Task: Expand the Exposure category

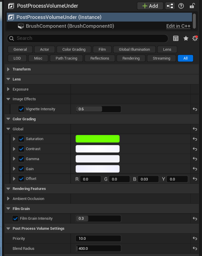Action: (x=8, y=89)
